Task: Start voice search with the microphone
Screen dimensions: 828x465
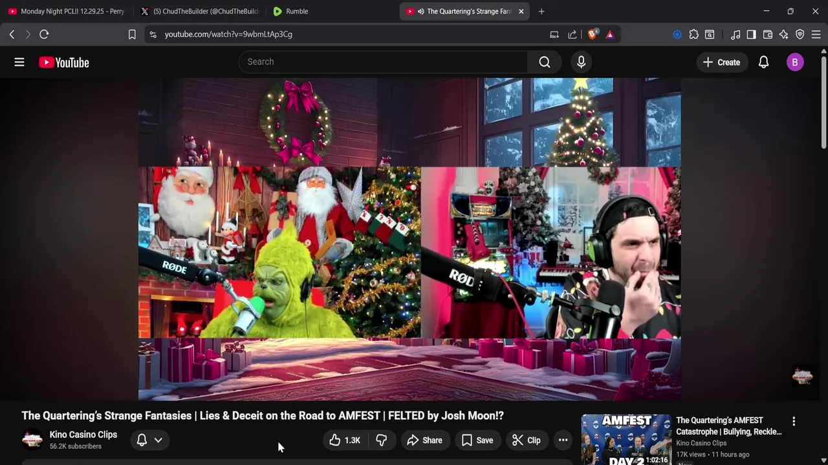Action: point(581,62)
